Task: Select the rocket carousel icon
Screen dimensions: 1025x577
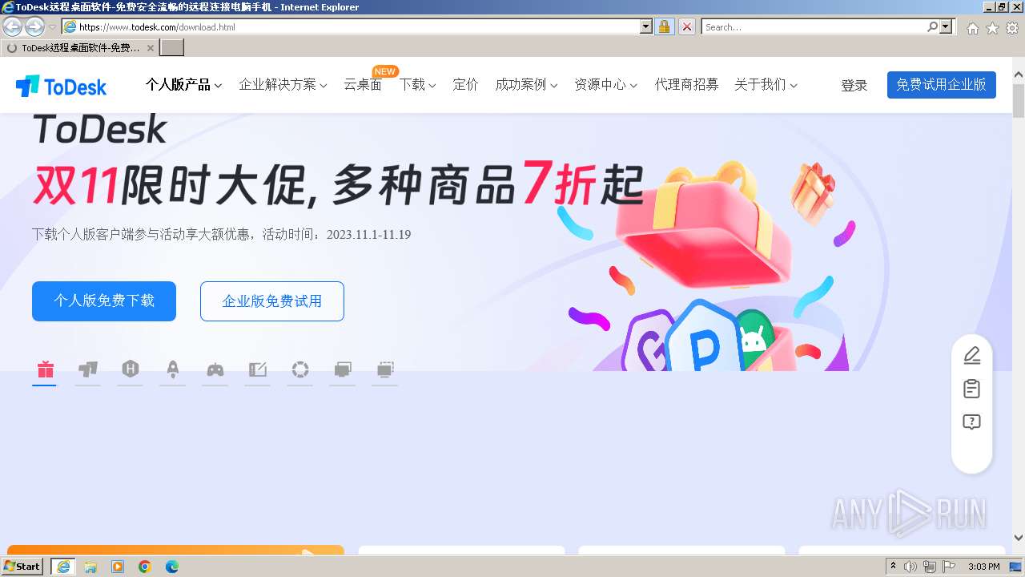Action: click(173, 369)
